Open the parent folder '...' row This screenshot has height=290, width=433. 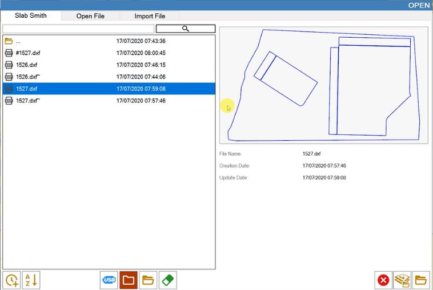pos(109,41)
